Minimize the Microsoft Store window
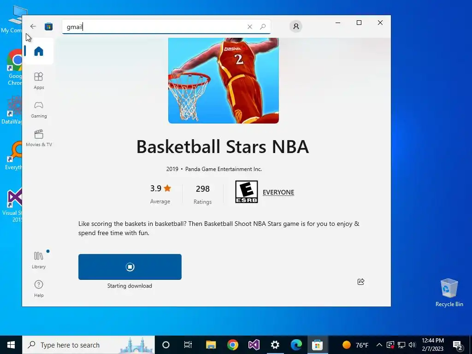472x354 pixels. coord(338,23)
